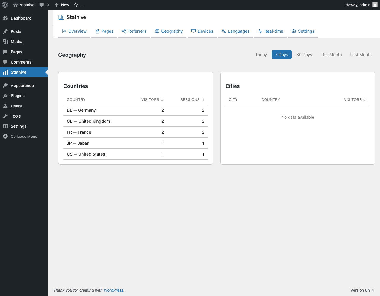Click the activity pulse icon in admin bar
This screenshot has height=296, width=380.
76,5
